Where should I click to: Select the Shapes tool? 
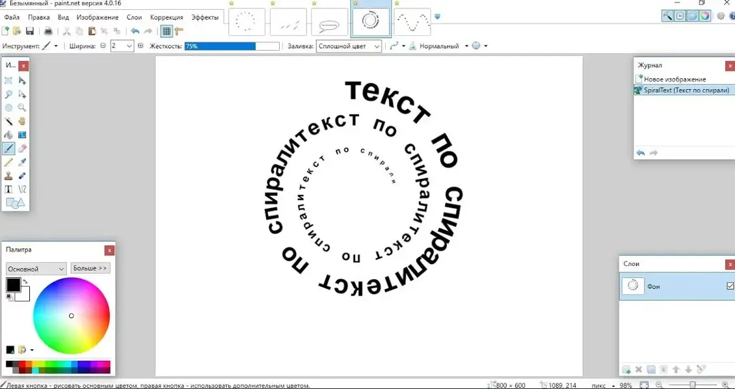15,203
